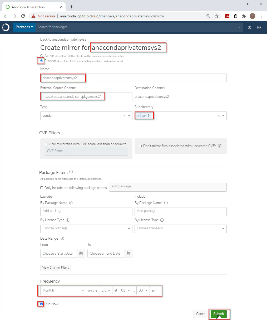This screenshot has height=320, width=267.
Task: Clear the conda Type selection
Action: point(125,116)
